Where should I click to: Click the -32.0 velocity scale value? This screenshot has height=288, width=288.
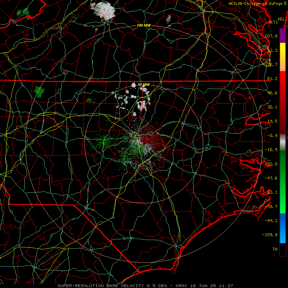click(271, 164)
